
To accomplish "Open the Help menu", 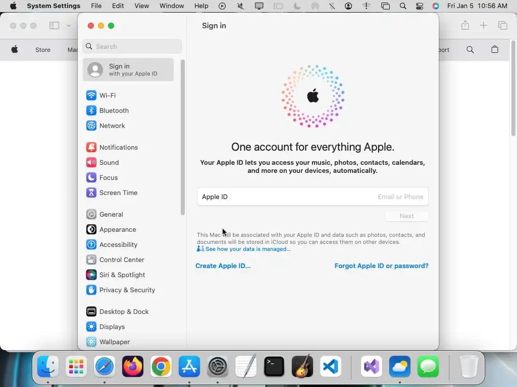I will point(201,6).
